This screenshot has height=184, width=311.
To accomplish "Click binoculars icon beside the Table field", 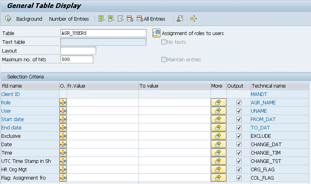I will 156,33.
